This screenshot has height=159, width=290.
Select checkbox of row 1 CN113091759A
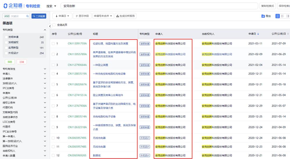(53, 44)
